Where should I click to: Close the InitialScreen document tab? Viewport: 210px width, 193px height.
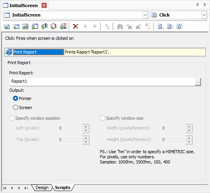(x=44, y=6)
